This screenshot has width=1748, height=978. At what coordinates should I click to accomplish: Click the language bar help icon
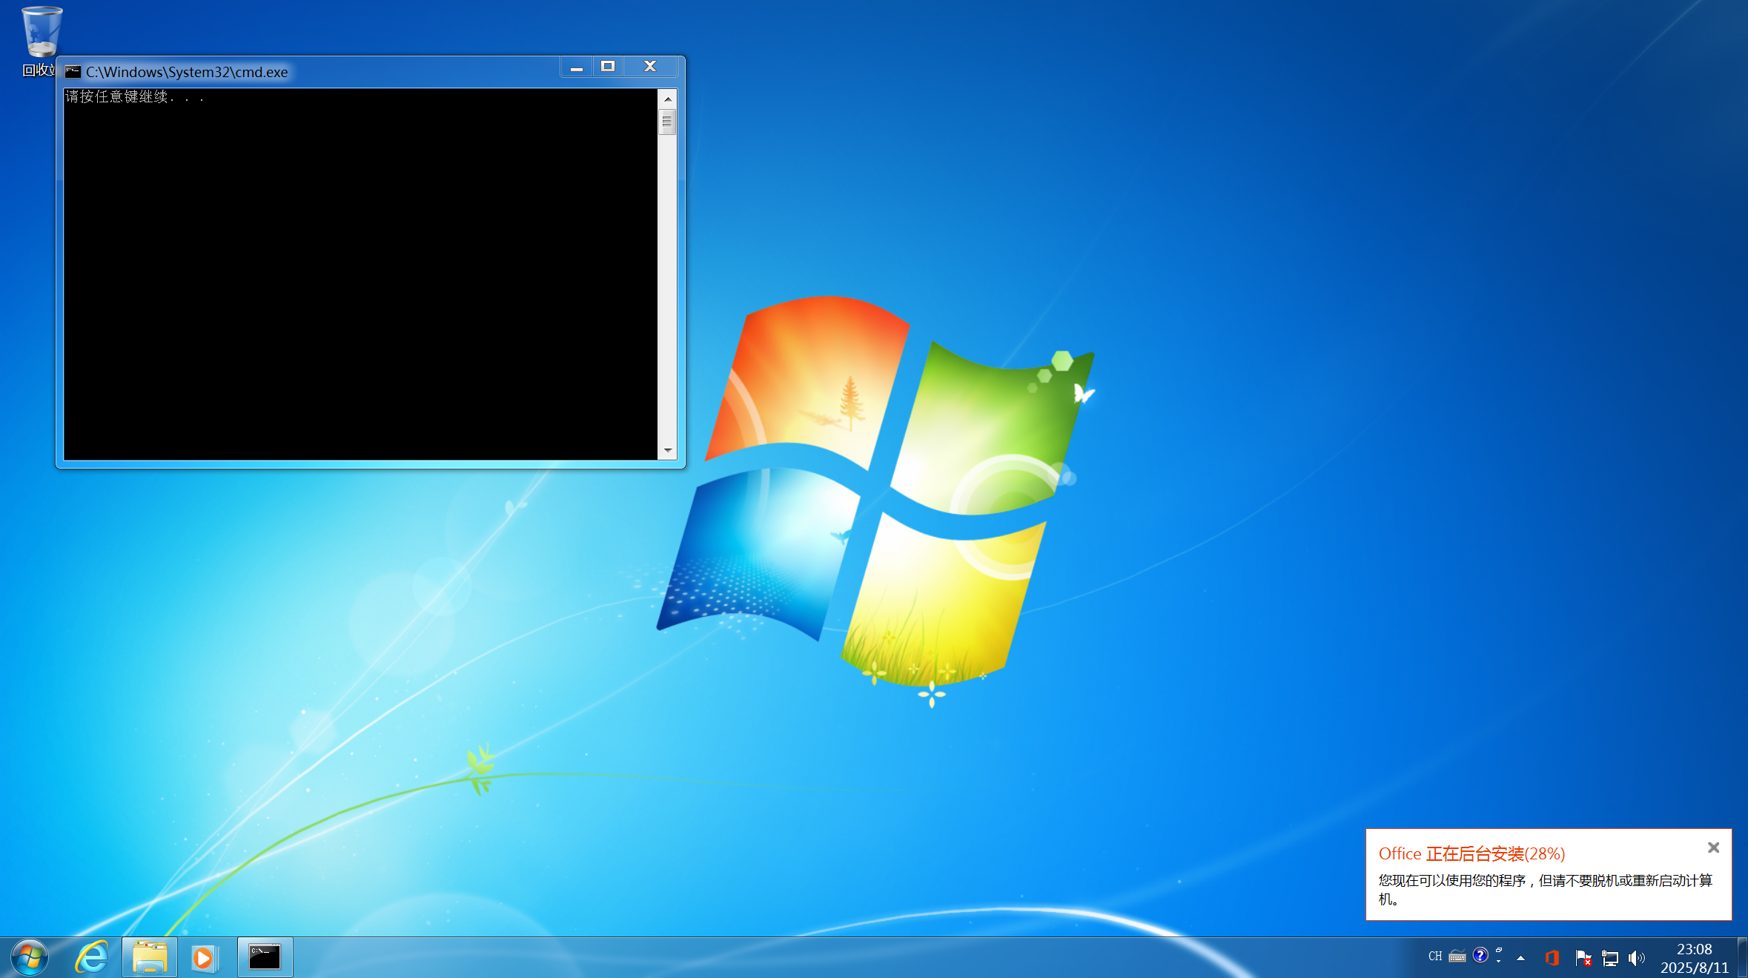pyautogui.click(x=1480, y=955)
